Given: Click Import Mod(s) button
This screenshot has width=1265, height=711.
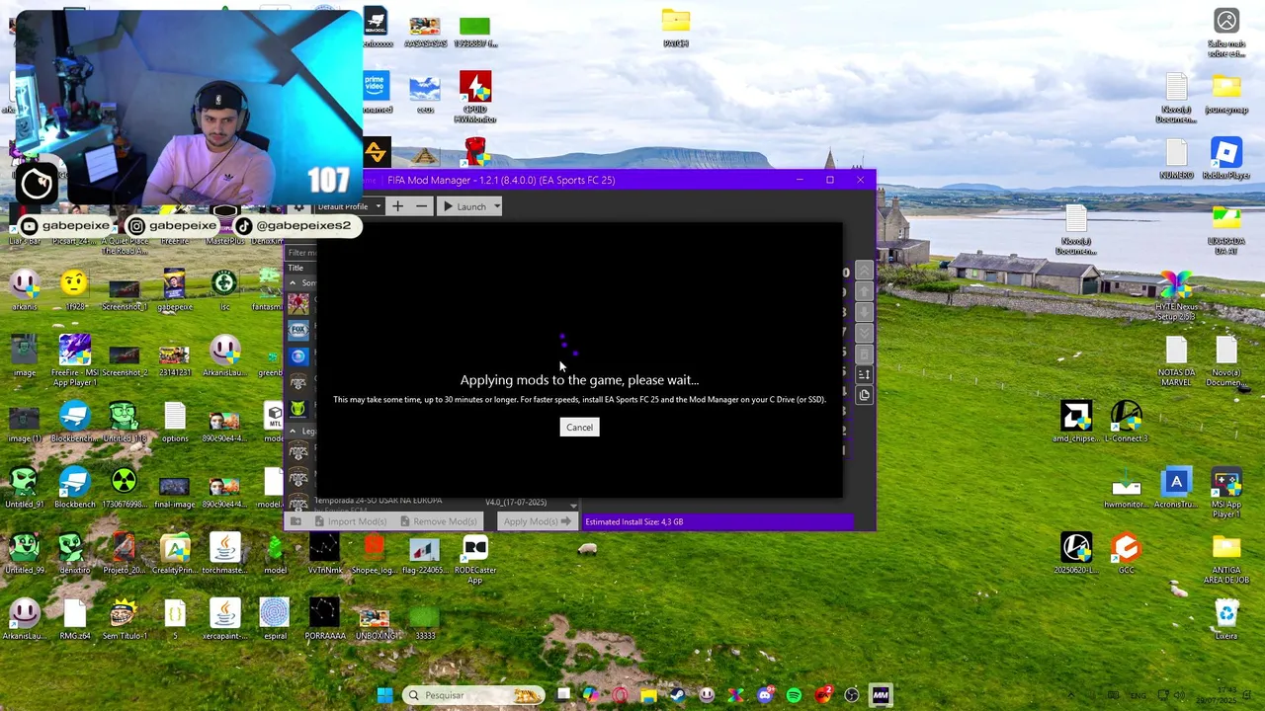Looking at the screenshot, I should click(350, 521).
